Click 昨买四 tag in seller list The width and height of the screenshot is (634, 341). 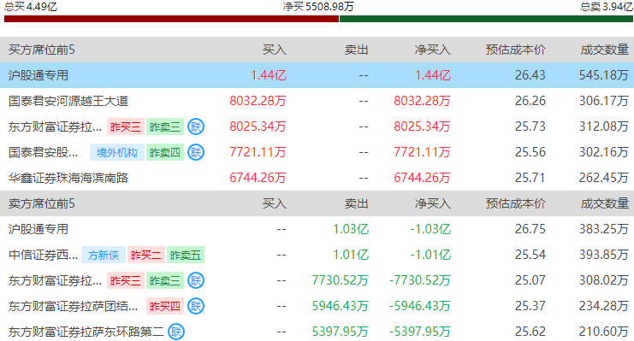pos(165,306)
